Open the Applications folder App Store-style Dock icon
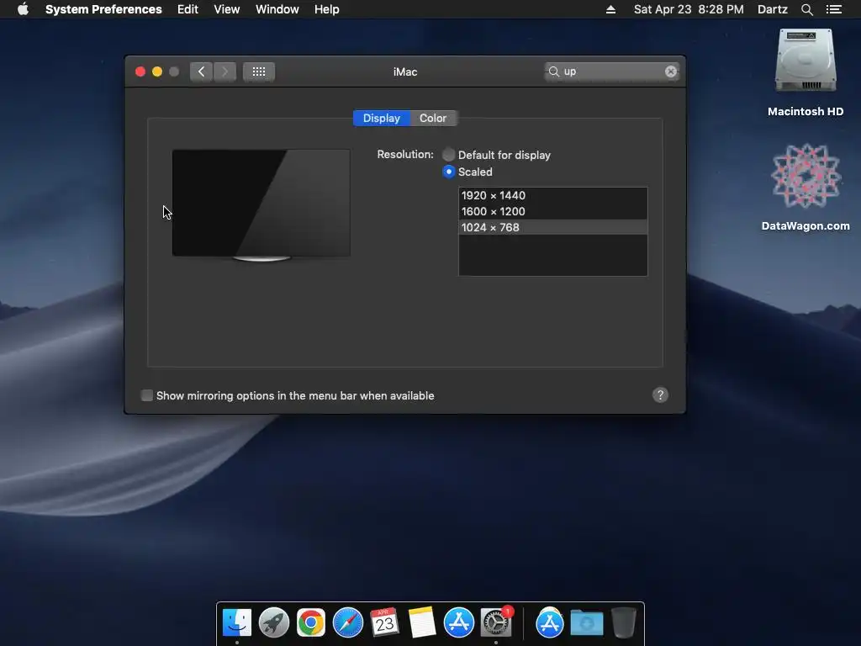861x646 pixels. click(x=550, y=622)
